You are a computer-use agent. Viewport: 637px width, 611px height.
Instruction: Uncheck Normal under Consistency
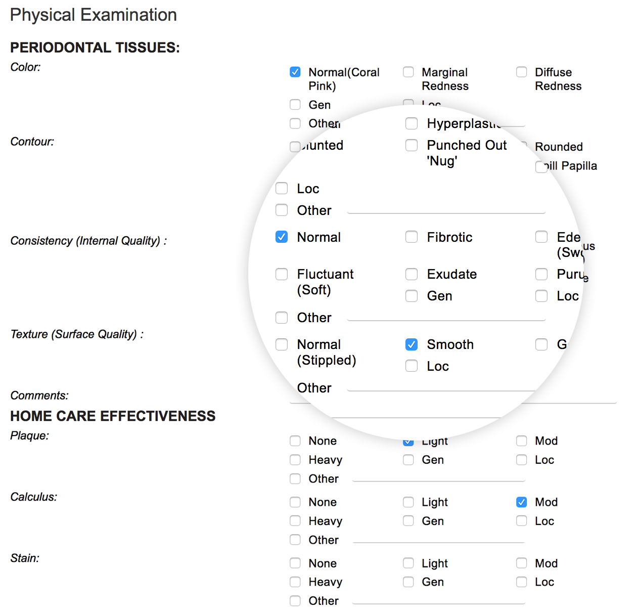282,237
